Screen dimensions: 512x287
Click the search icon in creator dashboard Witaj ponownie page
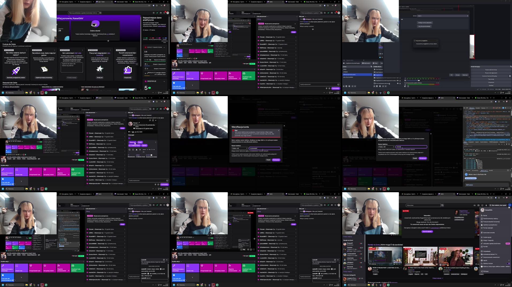(x=101, y=13)
